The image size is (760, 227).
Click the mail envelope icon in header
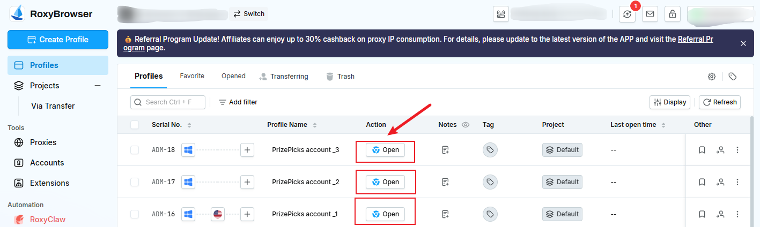(x=650, y=14)
